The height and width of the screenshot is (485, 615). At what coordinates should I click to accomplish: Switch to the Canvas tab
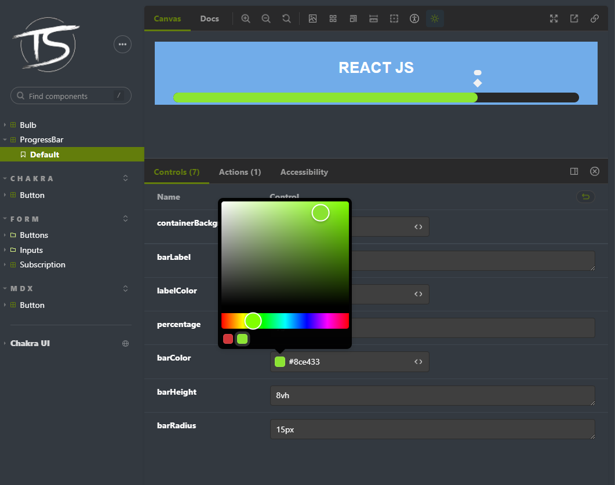pyautogui.click(x=168, y=19)
